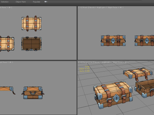Select the second chest at right edge of Front viewport

click(144, 41)
